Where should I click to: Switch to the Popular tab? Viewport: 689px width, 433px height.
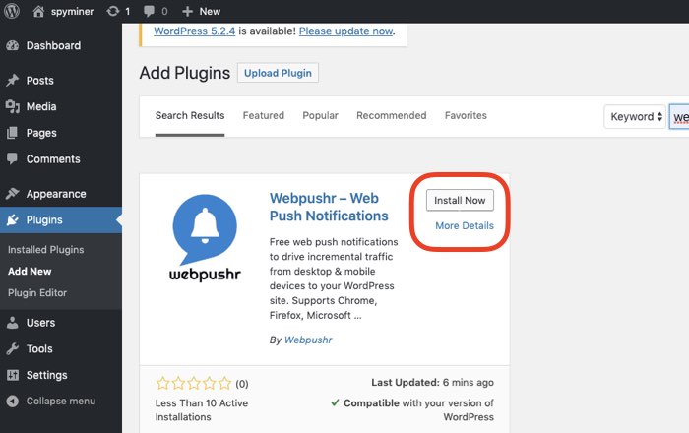click(320, 115)
